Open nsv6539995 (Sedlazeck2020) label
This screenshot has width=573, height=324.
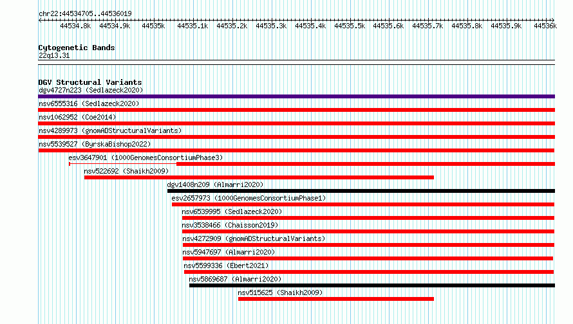tap(232, 212)
